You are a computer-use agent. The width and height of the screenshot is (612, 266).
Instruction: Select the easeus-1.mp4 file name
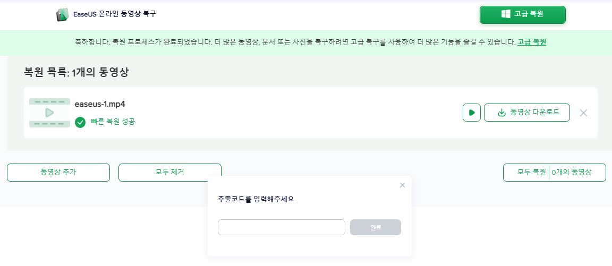pos(100,104)
